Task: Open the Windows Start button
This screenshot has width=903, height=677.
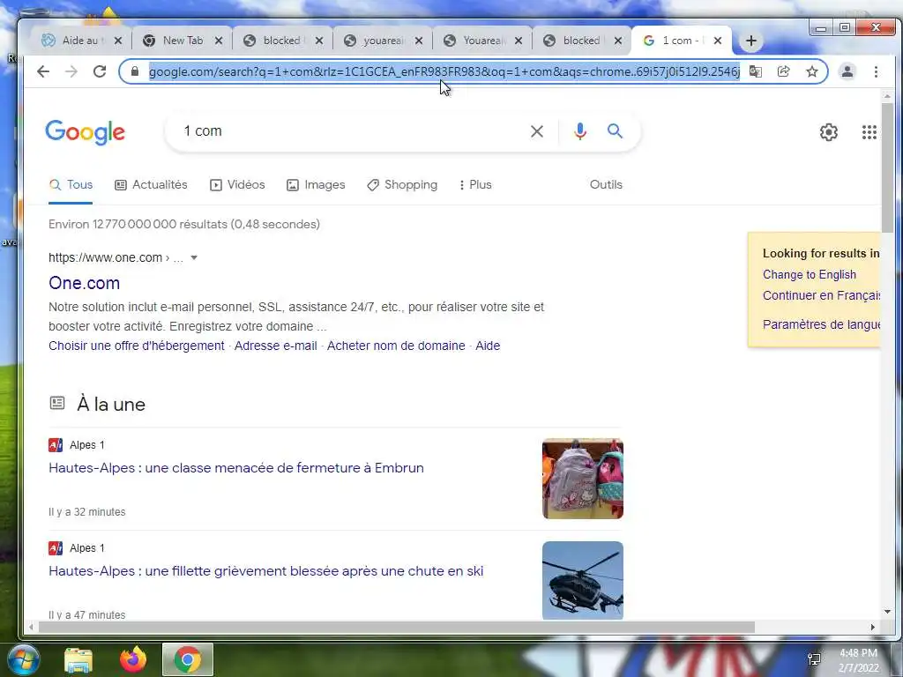Action: 24,659
